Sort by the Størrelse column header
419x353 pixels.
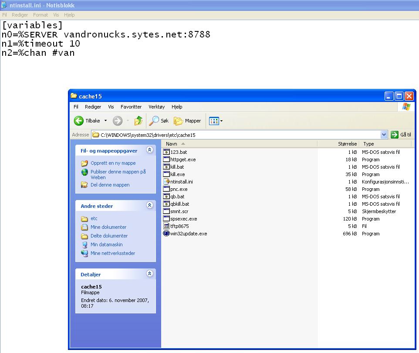(x=338, y=144)
